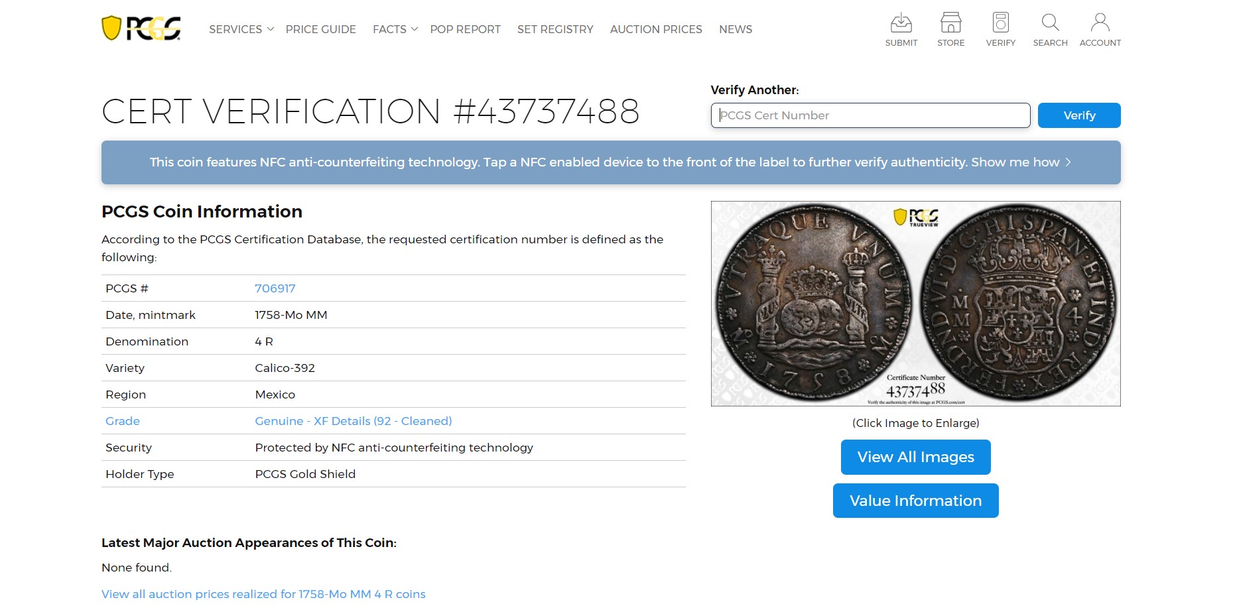This screenshot has height=612, width=1233.
Task: Select the '4 R' denomination value
Action: point(264,341)
